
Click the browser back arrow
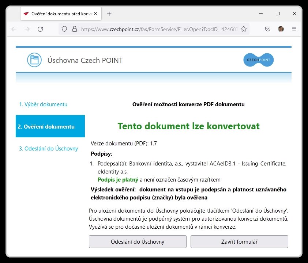(x=14, y=29)
